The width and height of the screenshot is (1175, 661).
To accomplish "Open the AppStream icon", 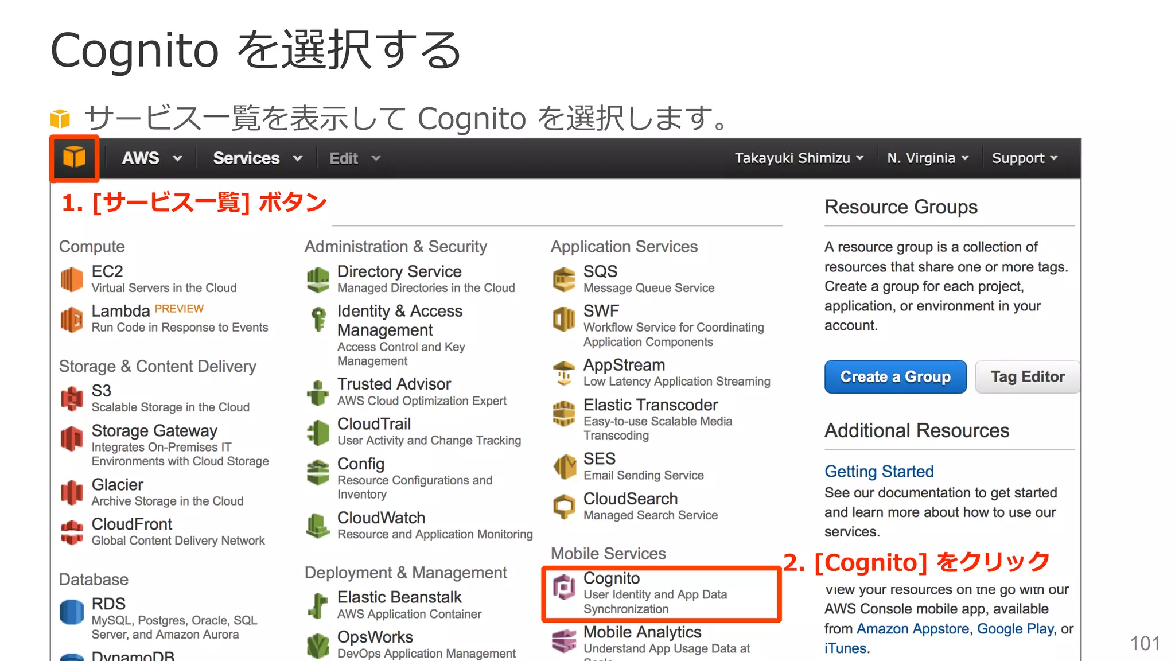I will (564, 373).
